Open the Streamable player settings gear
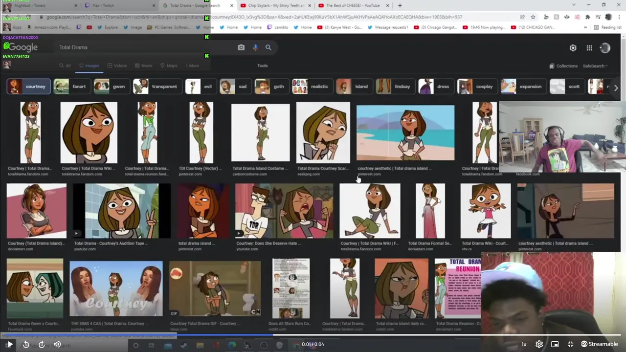 [x=539, y=344]
